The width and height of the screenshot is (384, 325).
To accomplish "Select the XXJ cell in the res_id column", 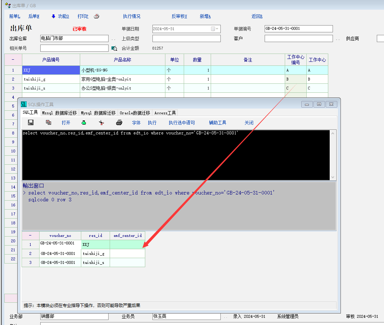I will 95,245.
